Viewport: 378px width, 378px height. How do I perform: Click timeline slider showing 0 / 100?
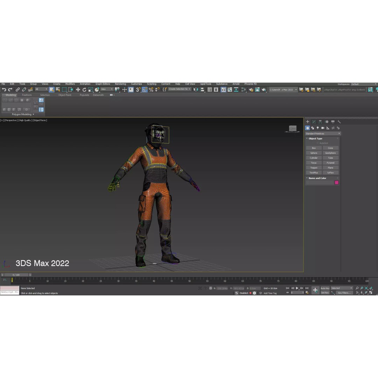click(x=16, y=275)
